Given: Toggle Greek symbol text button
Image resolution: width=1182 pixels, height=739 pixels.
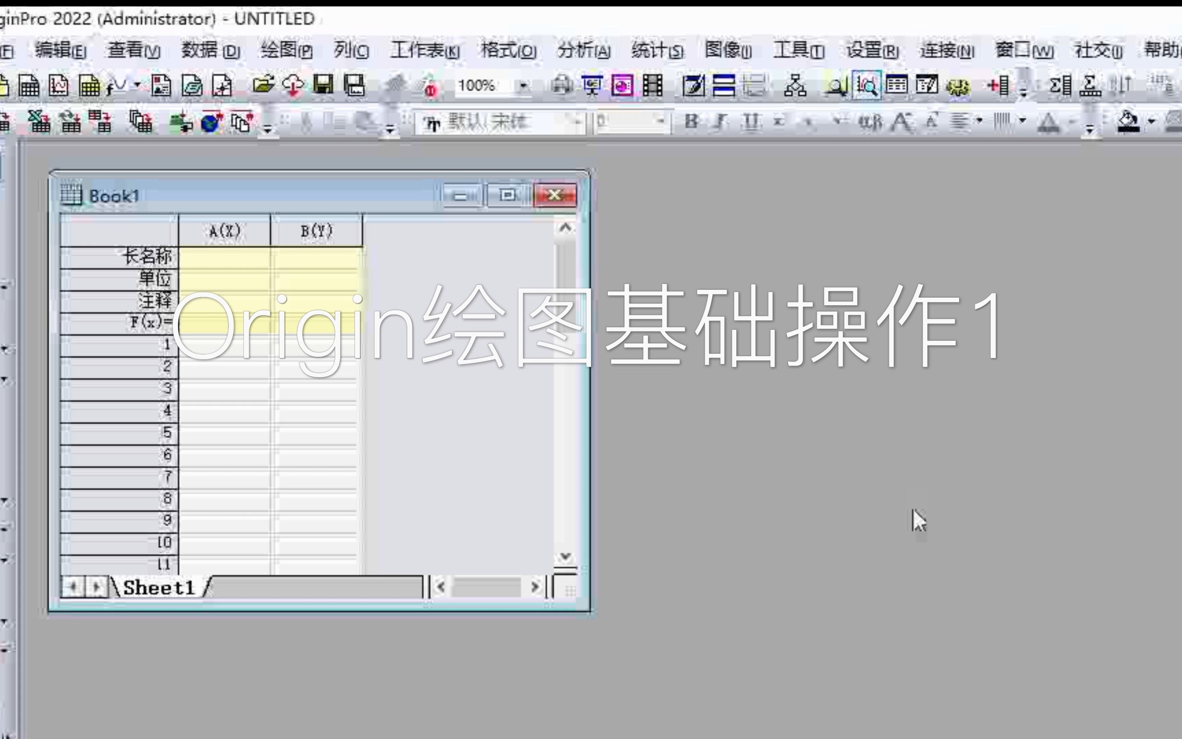Looking at the screenshot, I should [871, 121].
